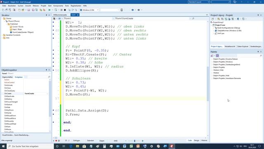Open the Refactor menu
Image resolution: width=264 pixels, height=149 pixels.
click(x=36, y=6)
